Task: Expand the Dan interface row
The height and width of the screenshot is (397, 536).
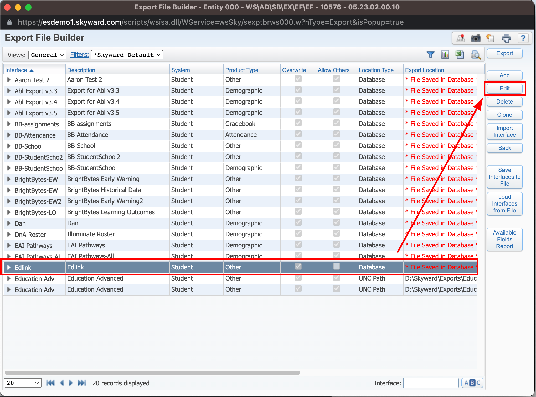Action: pos(9,223)
